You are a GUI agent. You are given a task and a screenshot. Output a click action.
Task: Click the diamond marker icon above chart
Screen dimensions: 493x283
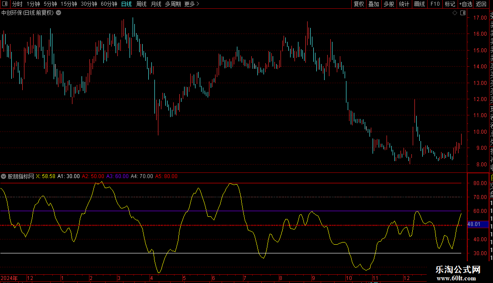[455, 13]
